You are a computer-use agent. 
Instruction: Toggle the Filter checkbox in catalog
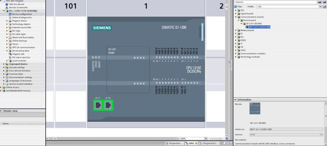click(236, 6)
